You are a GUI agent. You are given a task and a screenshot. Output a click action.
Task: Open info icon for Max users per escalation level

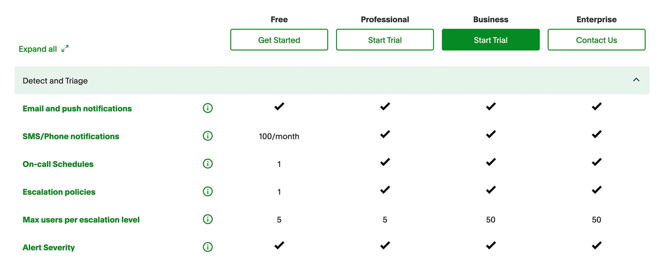tap(208, 219)
